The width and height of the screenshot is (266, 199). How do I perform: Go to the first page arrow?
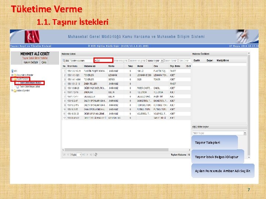tap(64, 154)
